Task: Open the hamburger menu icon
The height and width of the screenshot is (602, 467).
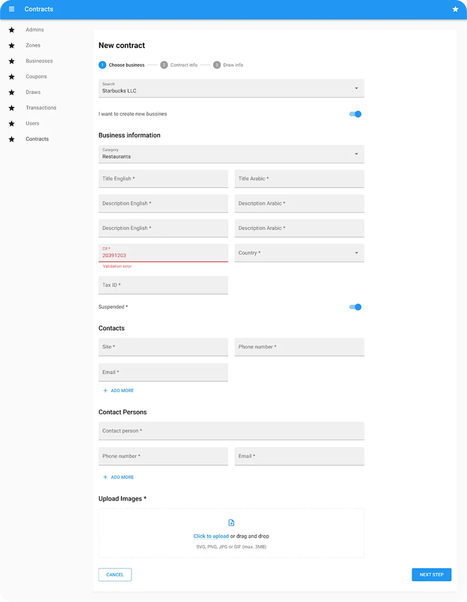Action: click(x=12, y=9)
